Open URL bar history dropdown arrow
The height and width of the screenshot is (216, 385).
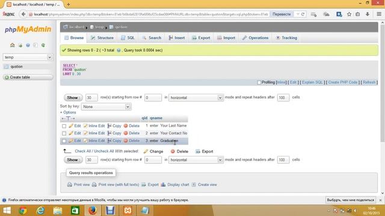pyautogui.click(x=298, y=14)
